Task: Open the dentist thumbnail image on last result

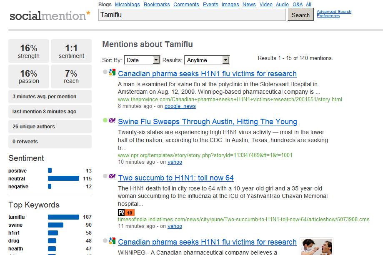Action: click(317, 246)
